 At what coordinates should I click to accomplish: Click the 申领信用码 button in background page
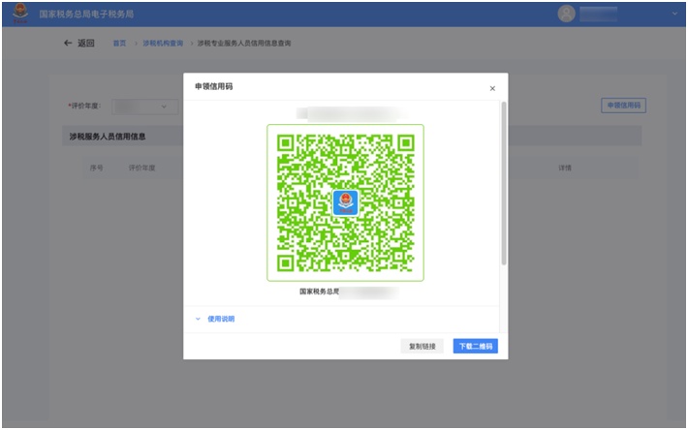[623, 106]
